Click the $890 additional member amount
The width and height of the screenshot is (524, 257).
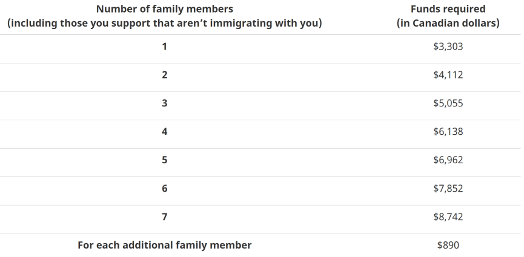(x=448, y=246)
